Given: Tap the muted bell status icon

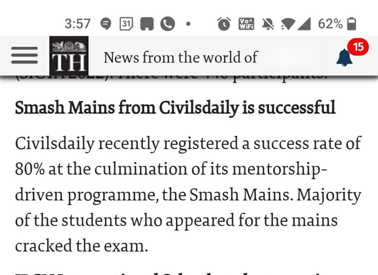Looking at the screenshot, I should [x=268, y=24].
